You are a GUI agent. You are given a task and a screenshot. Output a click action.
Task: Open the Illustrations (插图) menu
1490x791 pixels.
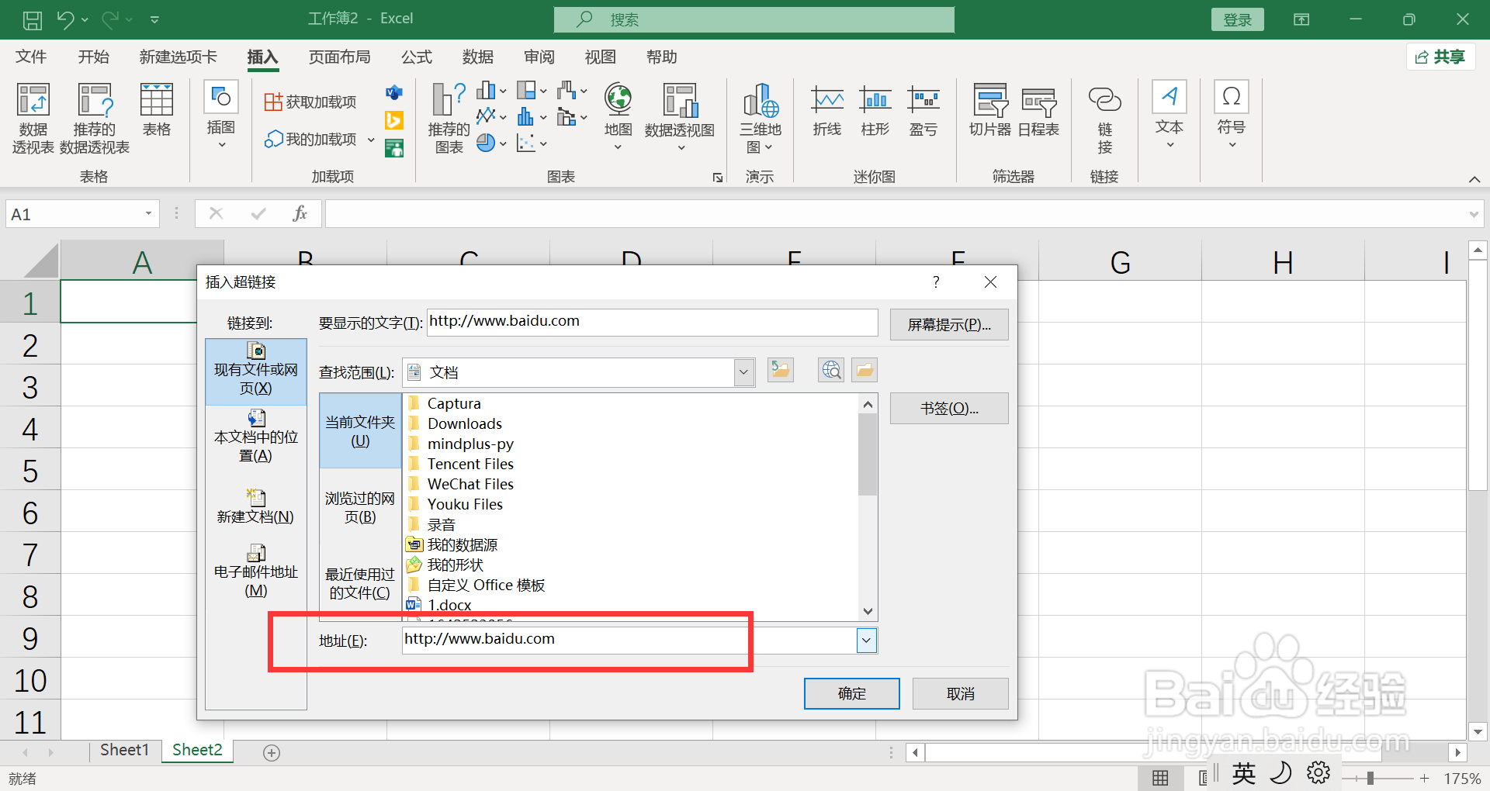pos(221,115)
